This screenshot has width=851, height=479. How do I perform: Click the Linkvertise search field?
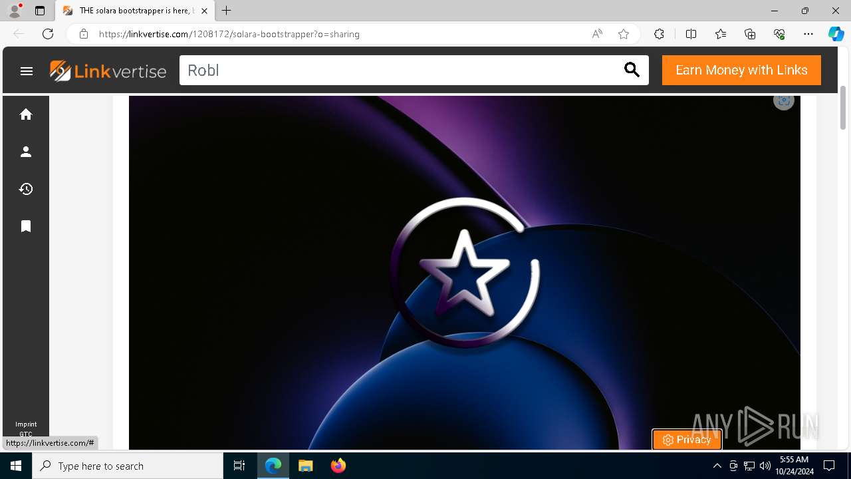[x=414, y=70]
